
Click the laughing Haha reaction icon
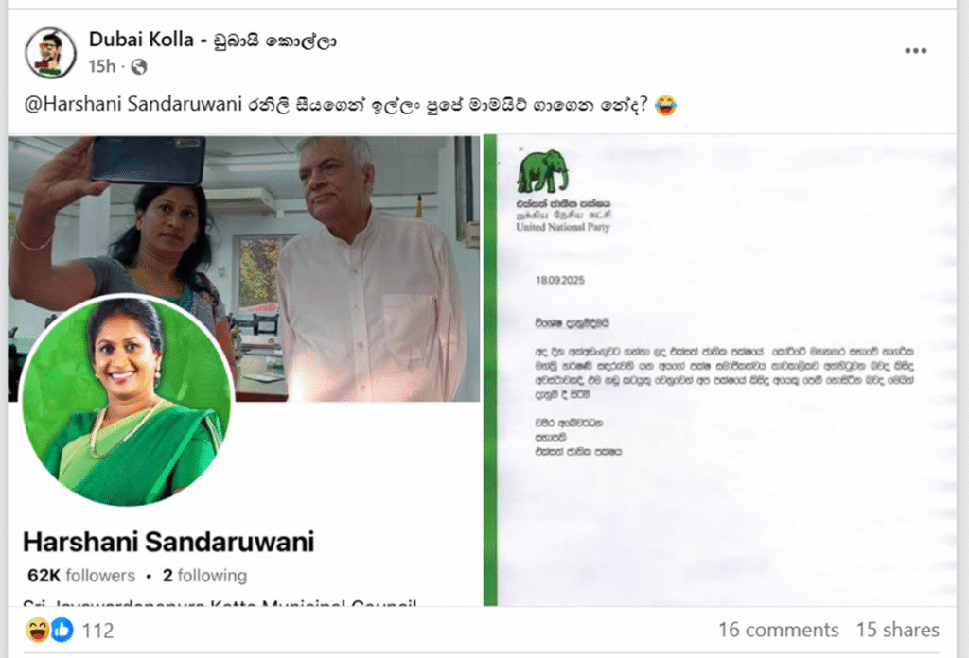coord(38,630)
